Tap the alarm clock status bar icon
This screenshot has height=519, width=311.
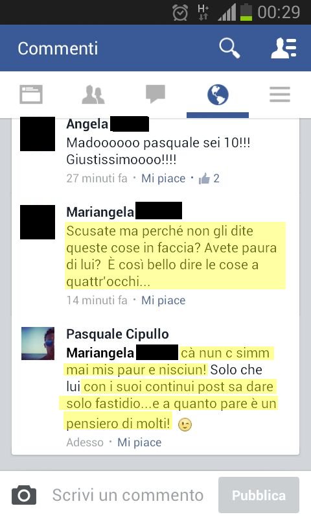(181, 13)
